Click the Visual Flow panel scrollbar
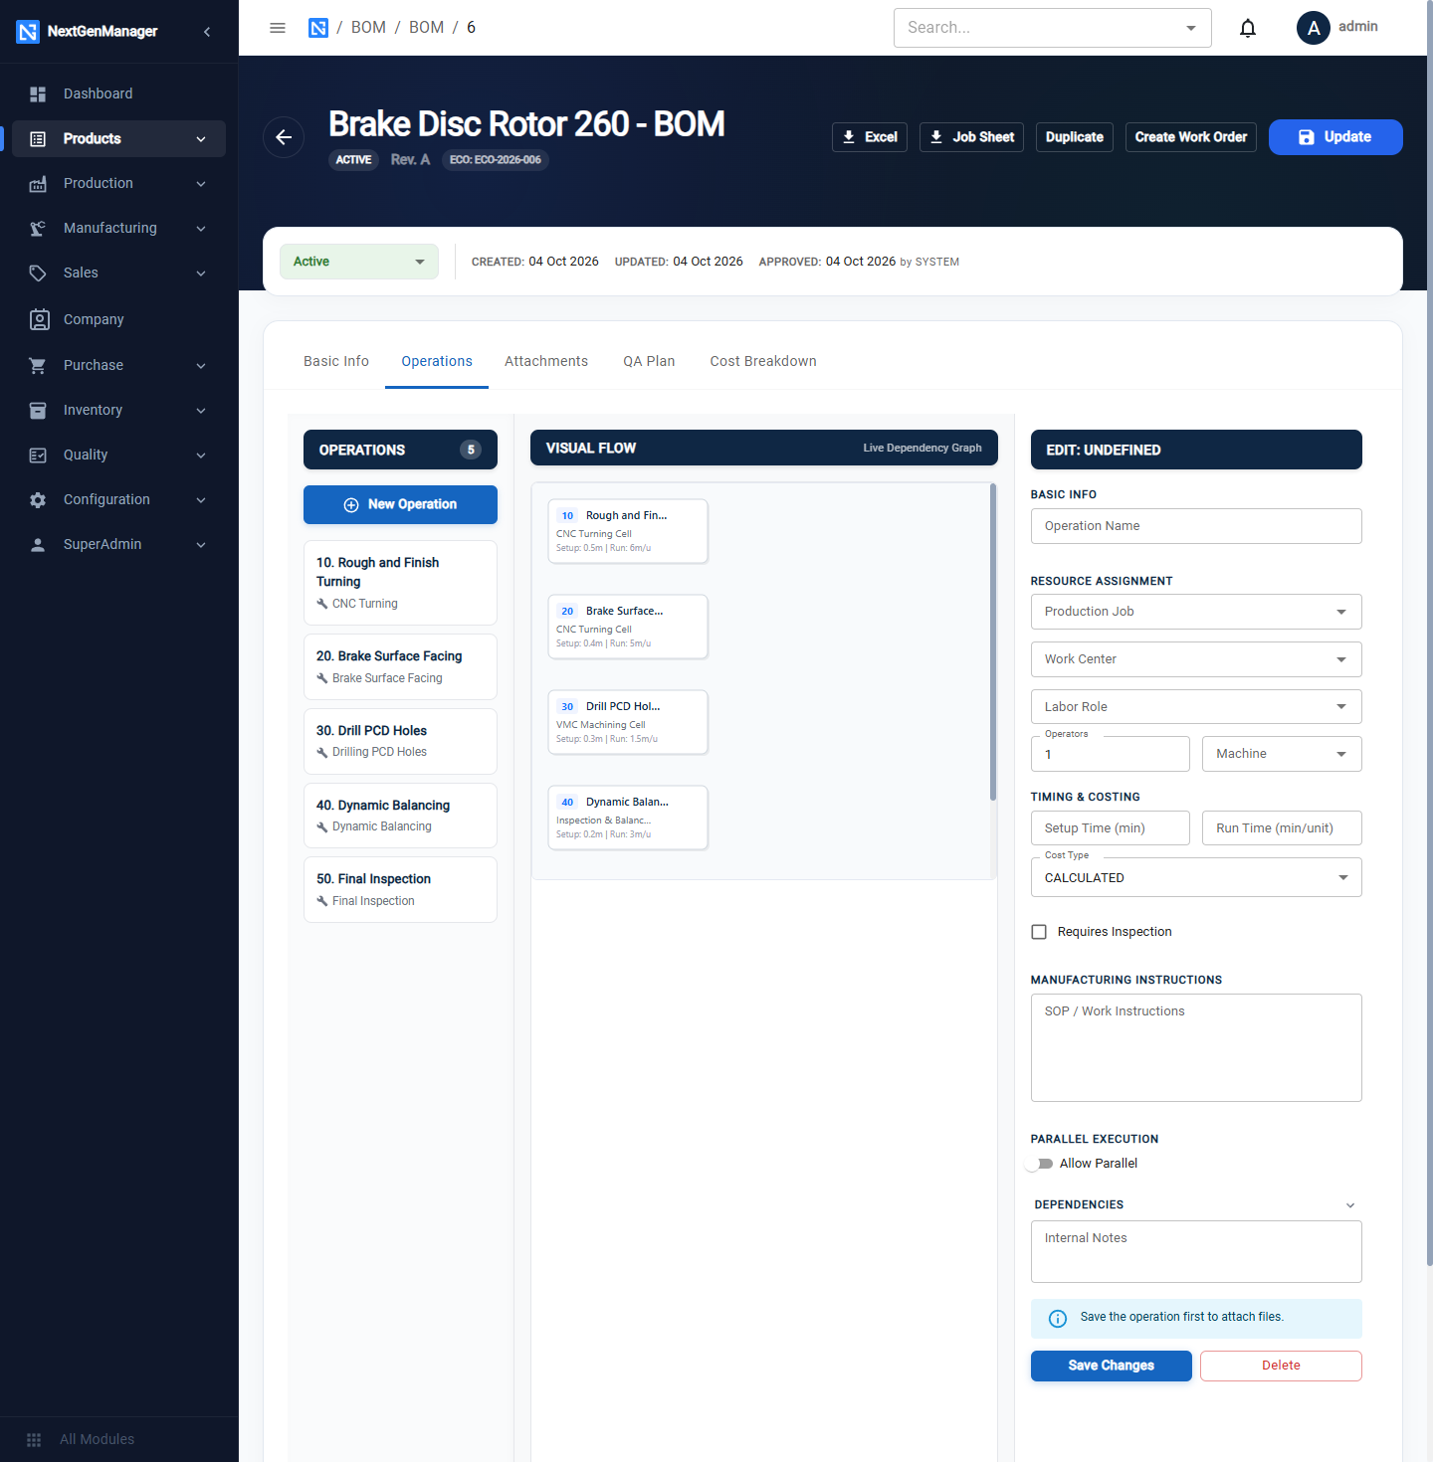Image resolution: width=1433 pixels, height=1462 pixels. click(993, 642)
